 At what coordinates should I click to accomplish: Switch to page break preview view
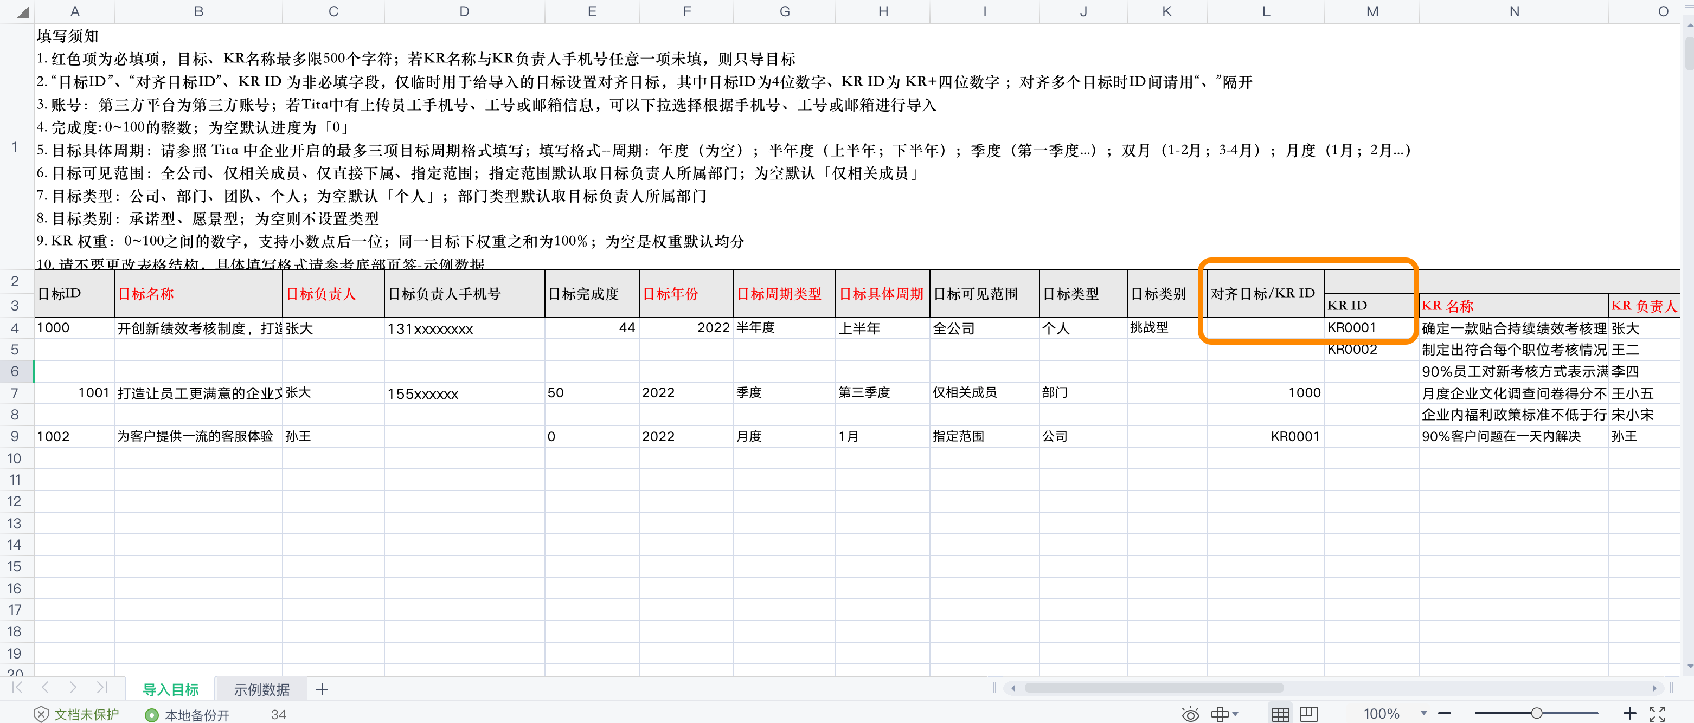1310,714
